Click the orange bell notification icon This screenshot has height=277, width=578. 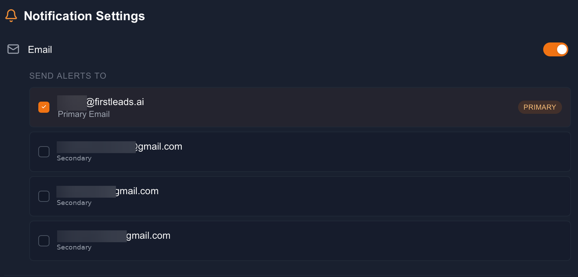point(11,16)
